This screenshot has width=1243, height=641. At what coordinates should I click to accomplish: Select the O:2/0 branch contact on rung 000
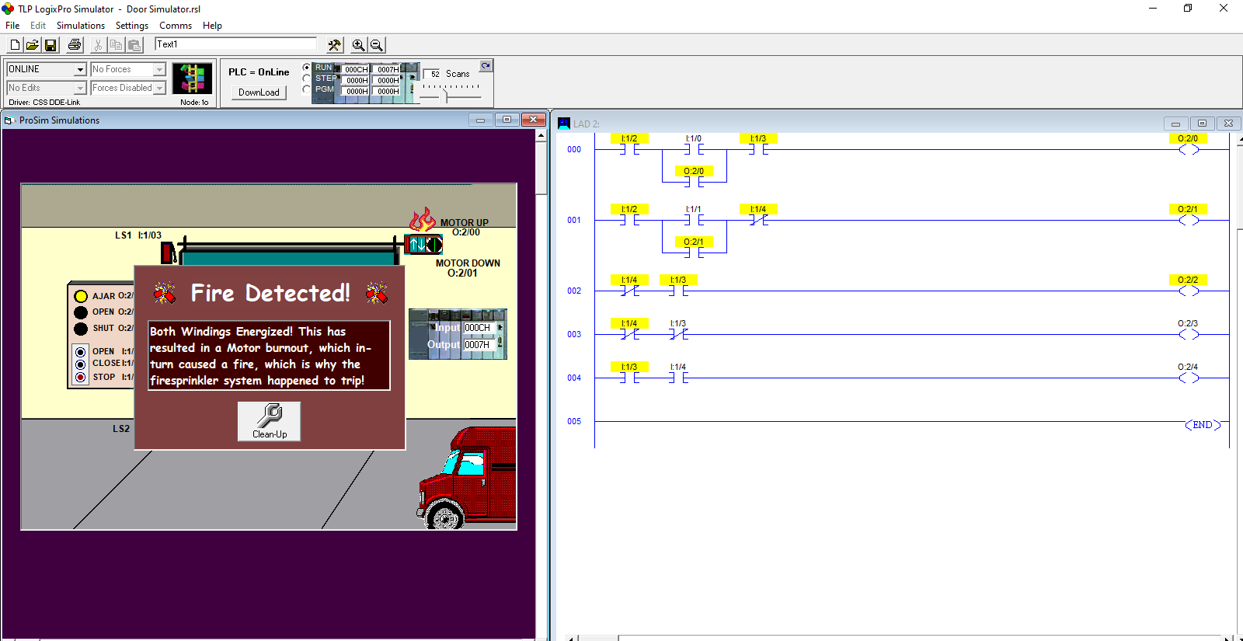click(x=694, y=177)
